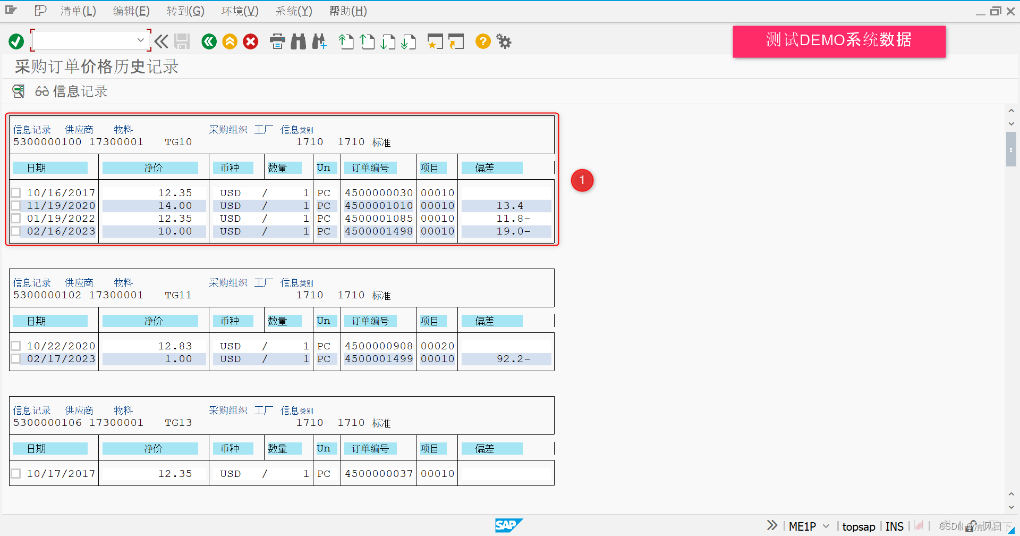Select the checkbox for the 10/17/2017 entry
Screen dimensions: 1020x536
(15, 473)
